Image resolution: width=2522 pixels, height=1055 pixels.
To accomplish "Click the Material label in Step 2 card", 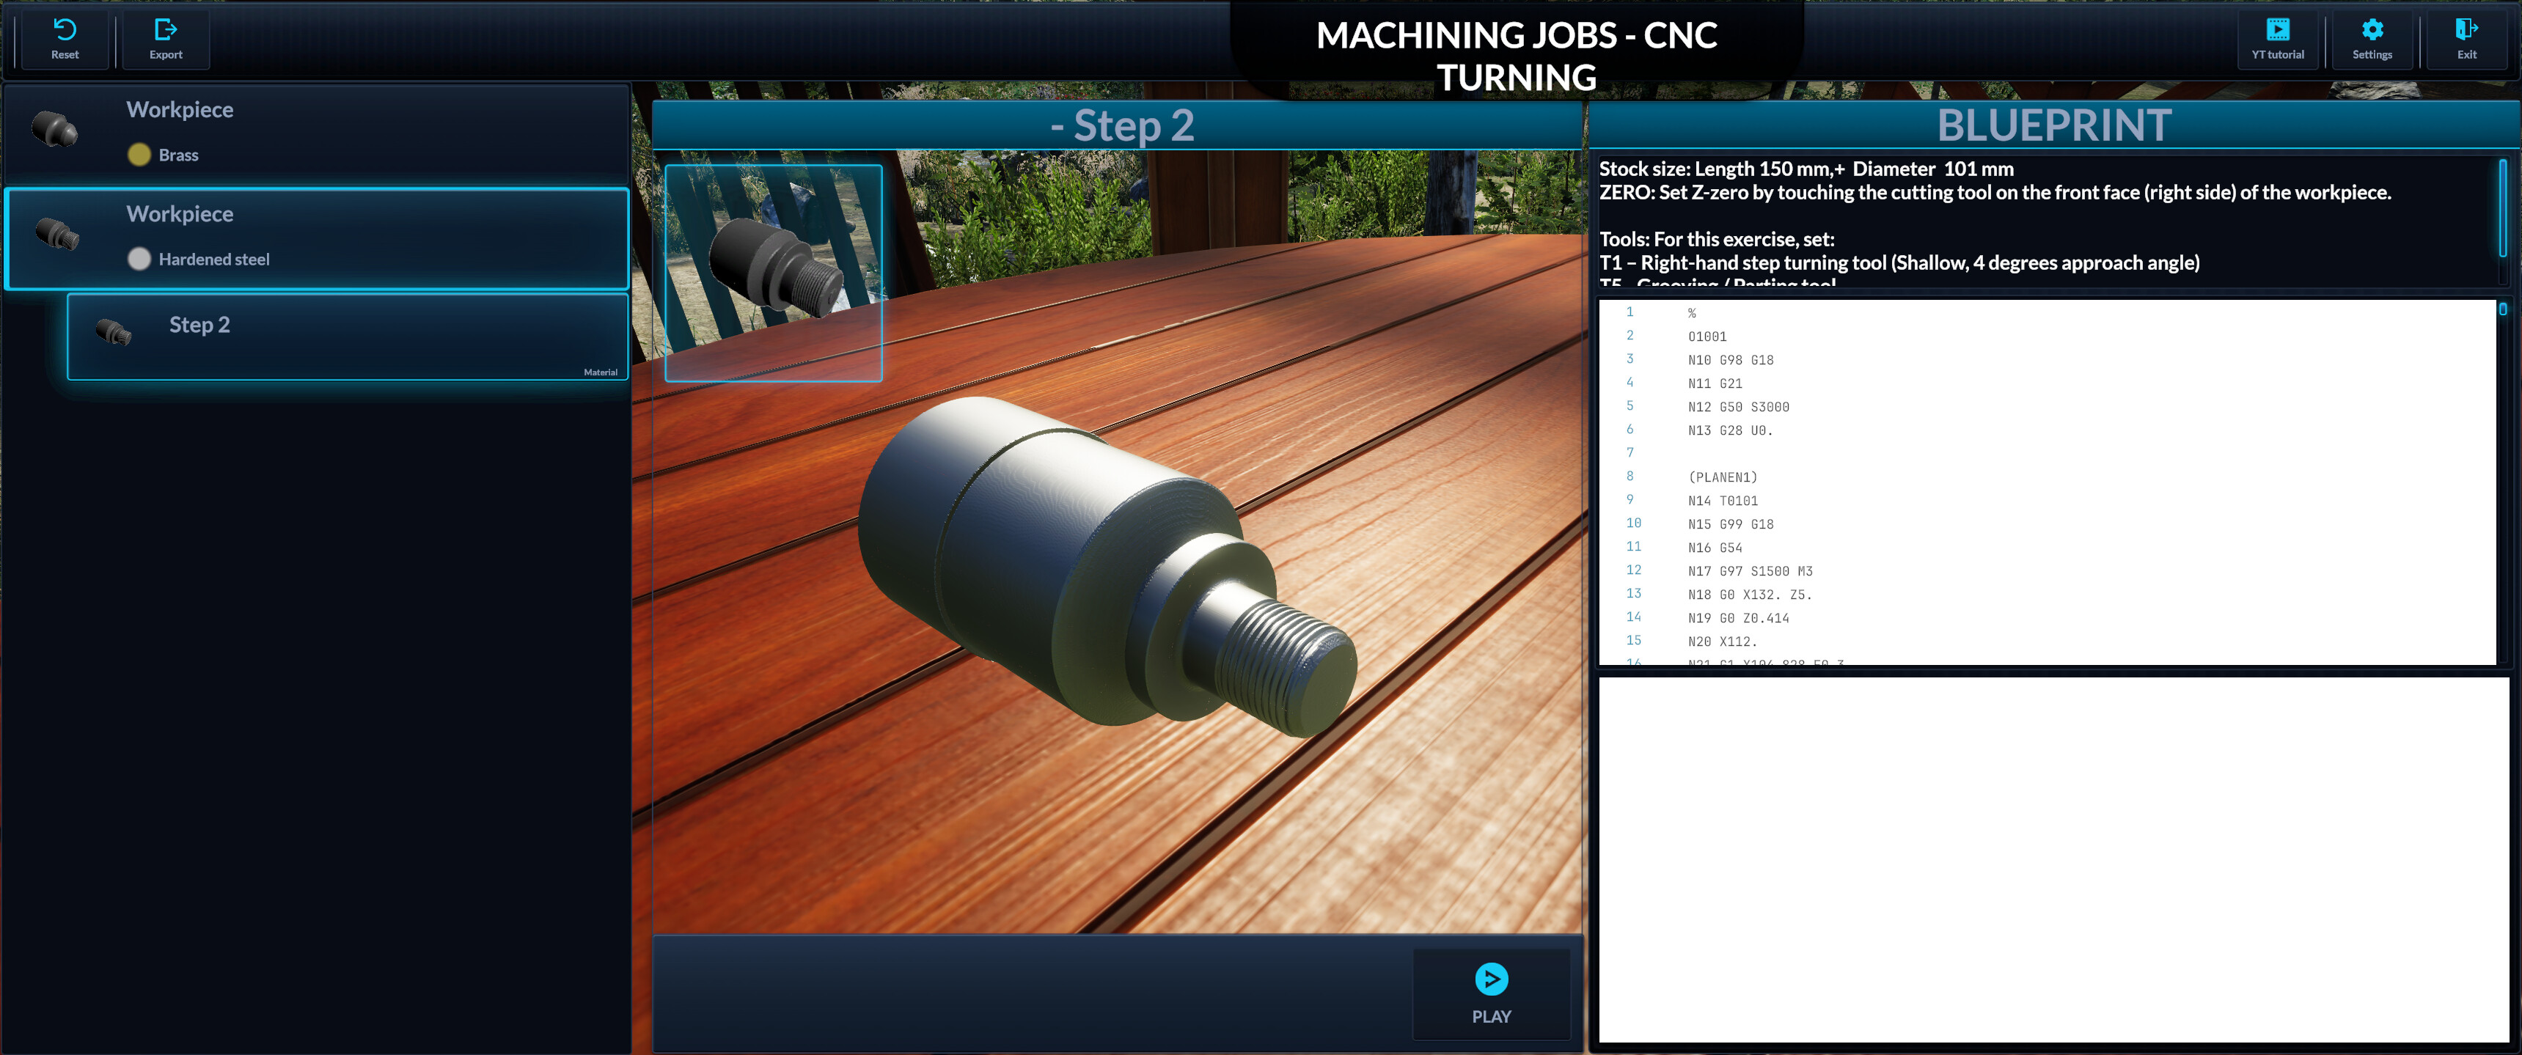I will tap(600, 372).
